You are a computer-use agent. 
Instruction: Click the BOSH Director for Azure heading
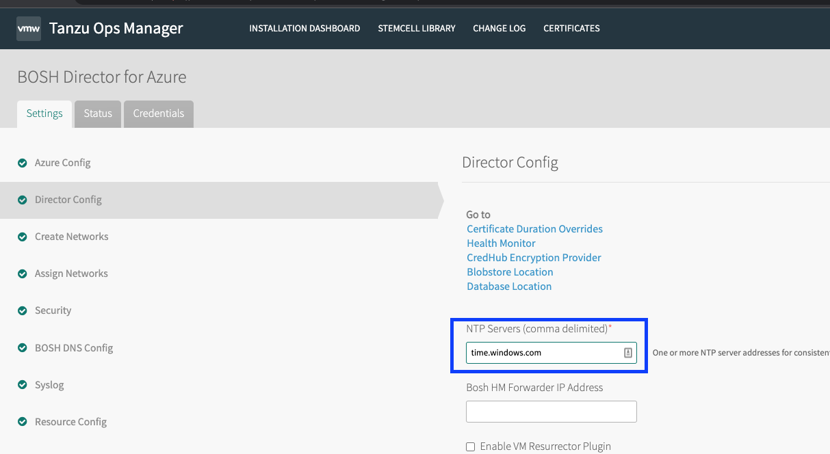coord(102,77)
